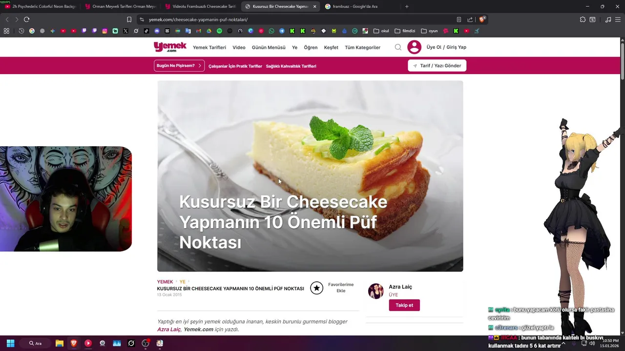Screen dimensions: 625x351
Task: Open the ChatGPT bookmark icon
Action: click(42, 31)
